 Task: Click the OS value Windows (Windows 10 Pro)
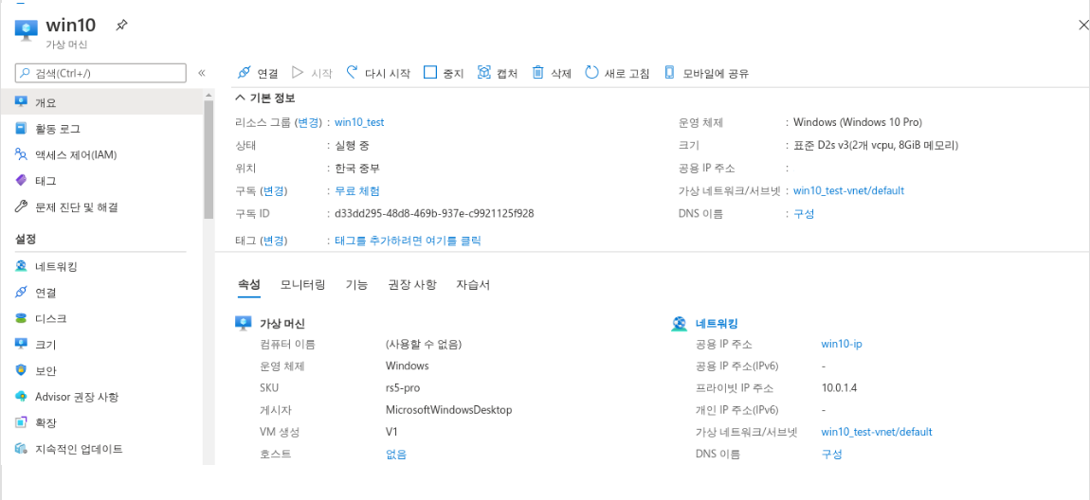(x=858, y=122)
